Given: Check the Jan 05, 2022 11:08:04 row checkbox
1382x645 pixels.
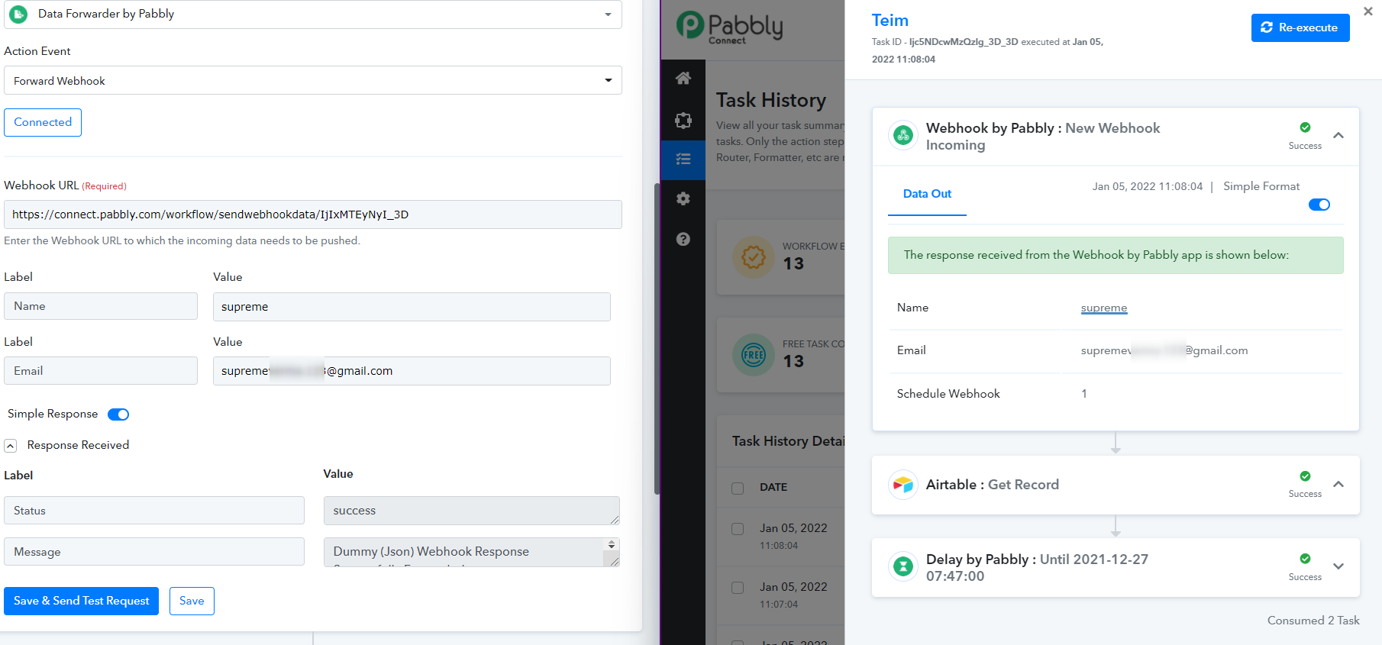Looking at the screenshot, I should click(738, 529).
